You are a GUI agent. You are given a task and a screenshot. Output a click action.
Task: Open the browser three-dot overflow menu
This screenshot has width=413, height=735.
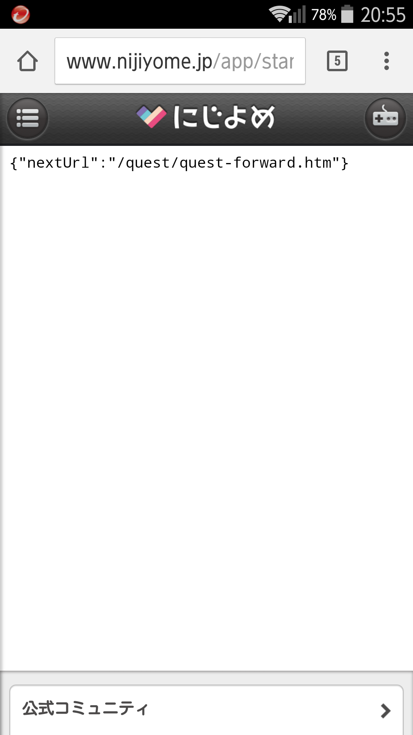tap(387, 61)
